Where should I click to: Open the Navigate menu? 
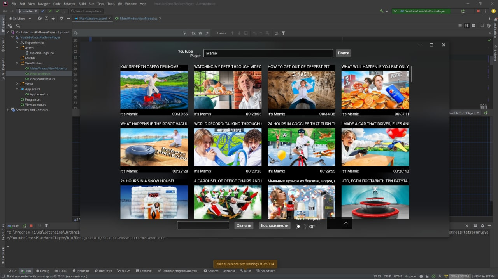[x=44, y=4]
